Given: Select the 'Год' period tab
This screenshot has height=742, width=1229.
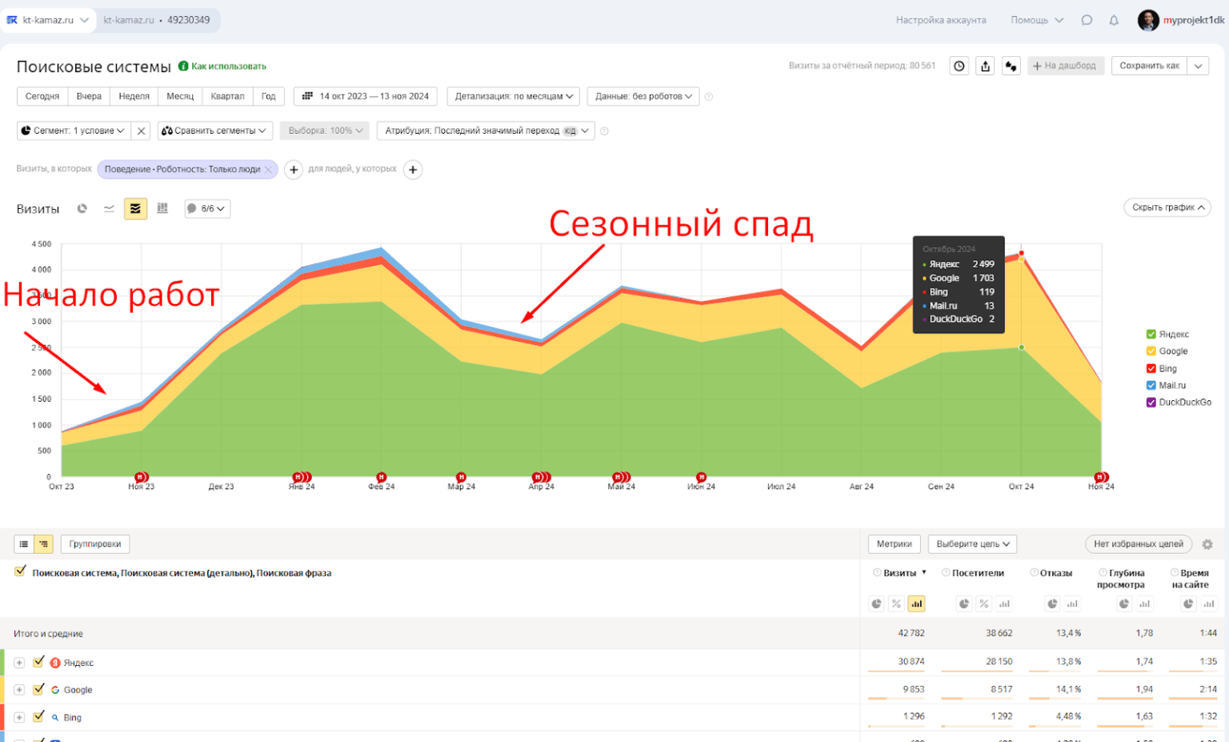Looking at the screenshot, I should [269, 96].
